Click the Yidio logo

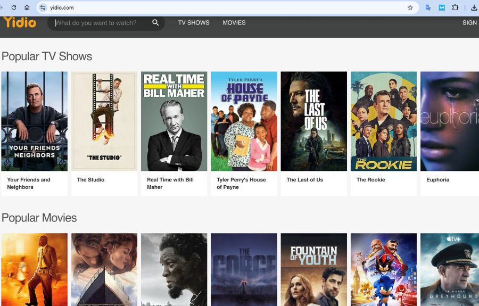[20, 22]
